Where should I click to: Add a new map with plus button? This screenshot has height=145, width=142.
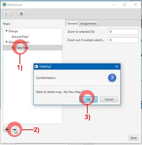point(6,129)
